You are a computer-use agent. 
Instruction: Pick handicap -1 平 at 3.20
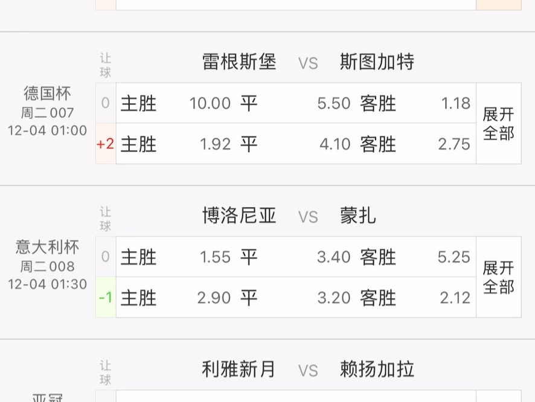pos(296,298)
